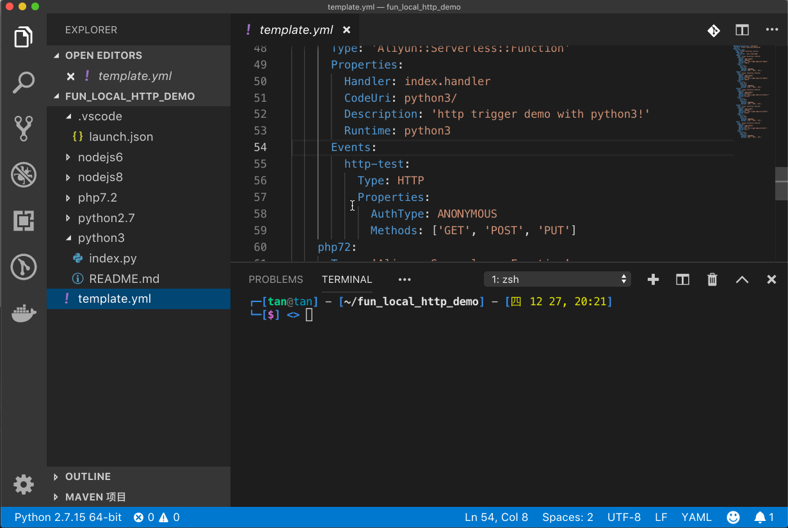Click the split editor icon
Image resolution: width=788 pixels, height=528 pixels.
742,30
